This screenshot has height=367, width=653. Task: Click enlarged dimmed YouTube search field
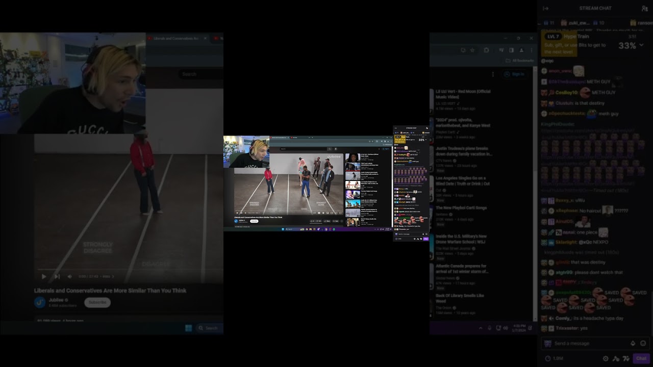202,74
